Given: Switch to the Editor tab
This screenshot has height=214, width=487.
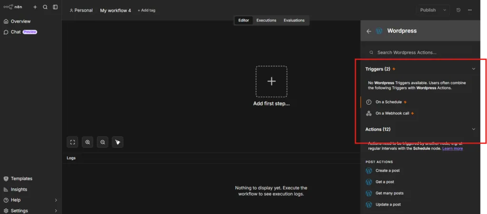Looking at the screenshot, I should coord(243,20).
